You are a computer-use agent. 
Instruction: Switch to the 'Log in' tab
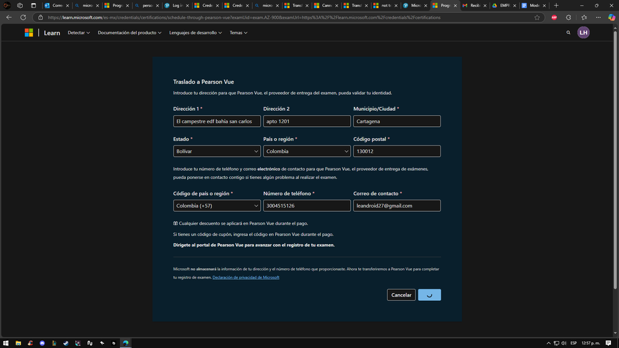tap(176, 6)
